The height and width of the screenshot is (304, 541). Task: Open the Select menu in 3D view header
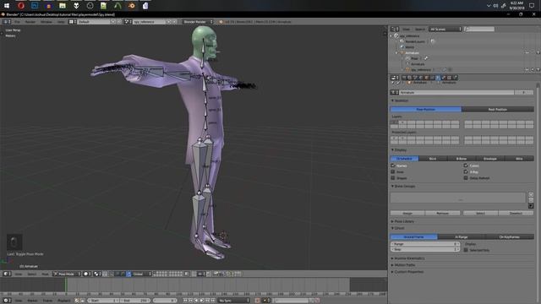32,274
